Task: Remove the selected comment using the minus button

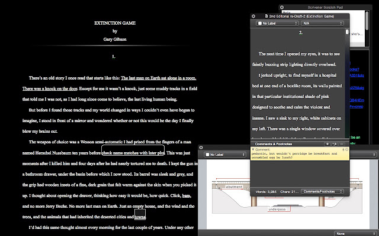Action: tap(342, 144)
